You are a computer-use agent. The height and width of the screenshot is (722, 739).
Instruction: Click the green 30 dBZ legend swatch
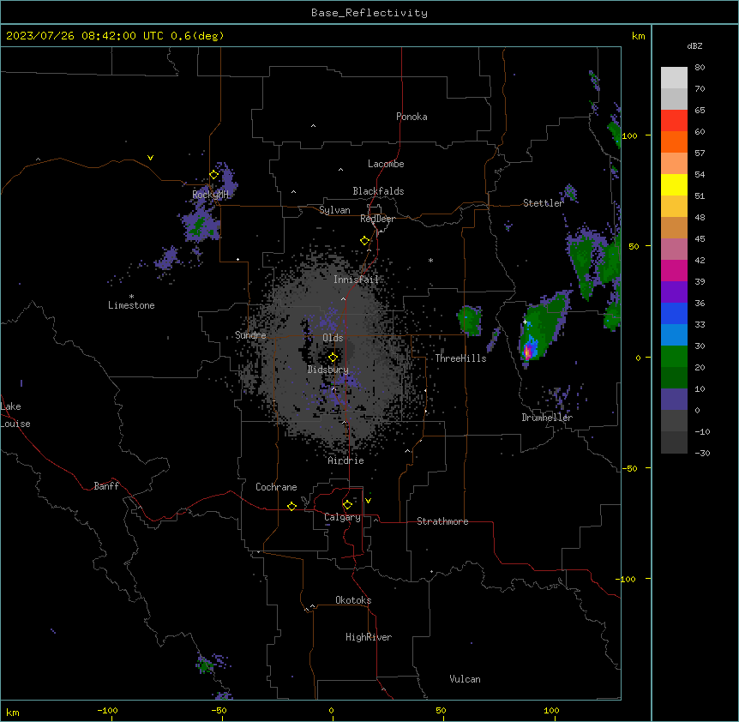coord(674,357)
